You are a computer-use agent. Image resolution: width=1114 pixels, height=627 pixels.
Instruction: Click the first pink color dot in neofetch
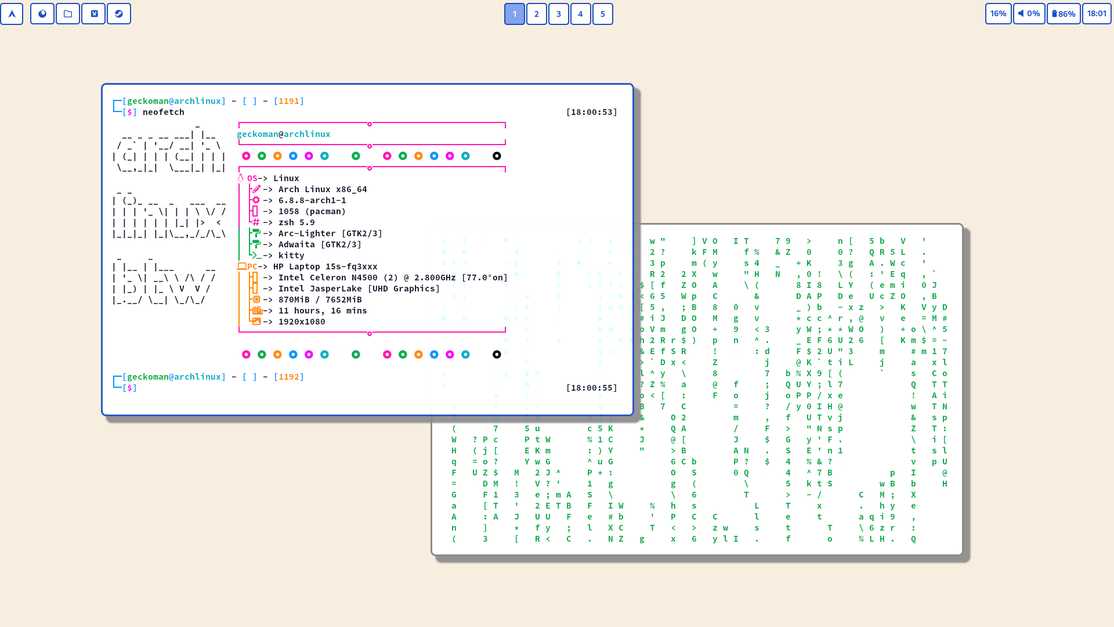(246, 156)
